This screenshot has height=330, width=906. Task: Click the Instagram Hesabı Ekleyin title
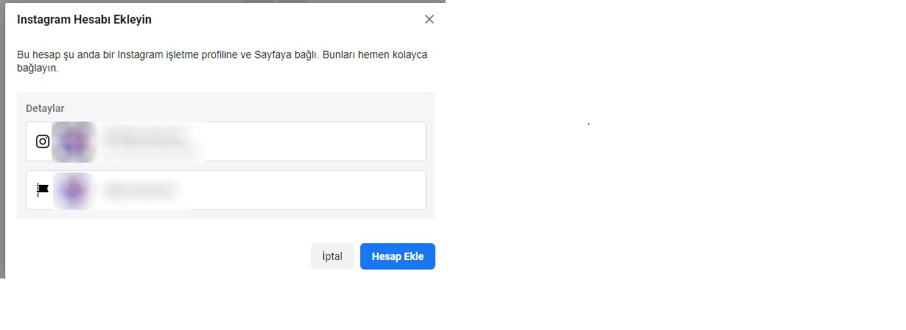click(x=84, y=20)
